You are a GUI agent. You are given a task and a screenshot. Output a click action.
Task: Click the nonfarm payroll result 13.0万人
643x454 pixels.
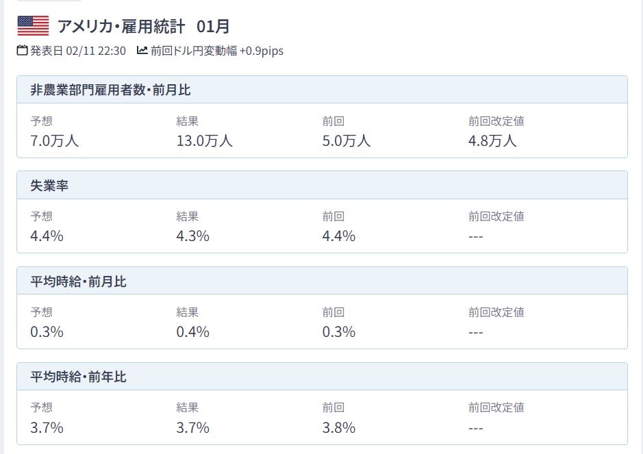point(204,141)
